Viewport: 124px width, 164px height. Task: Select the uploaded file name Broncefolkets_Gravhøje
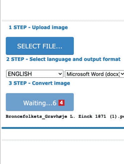tap(36, 116)
